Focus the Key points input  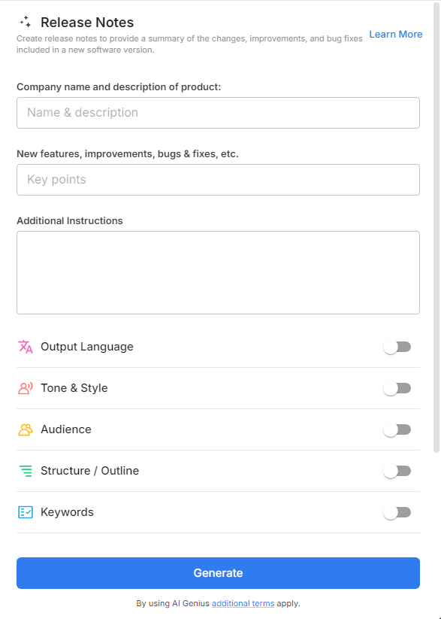218,180
